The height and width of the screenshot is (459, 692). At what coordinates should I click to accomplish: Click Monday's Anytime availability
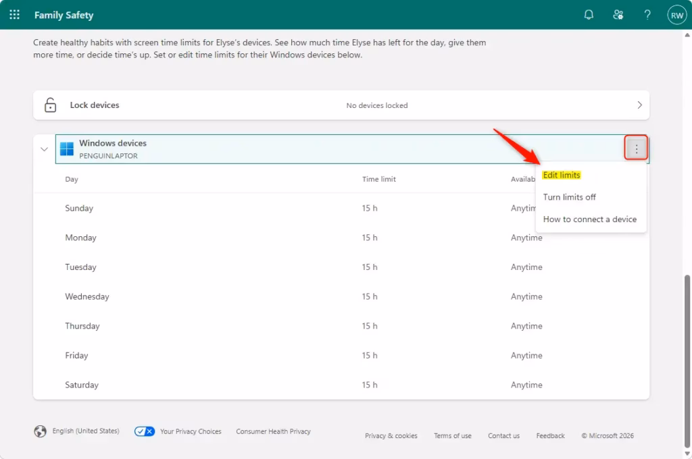click(526, 238)
